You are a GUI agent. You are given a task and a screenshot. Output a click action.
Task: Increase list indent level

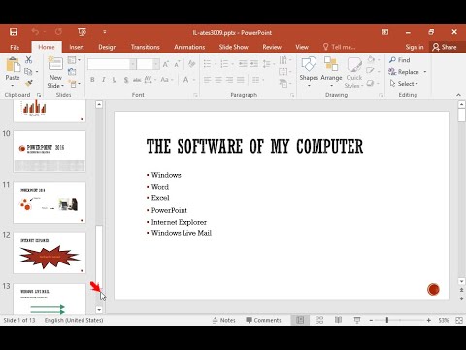pyautogui.click(x=254, y=64)
